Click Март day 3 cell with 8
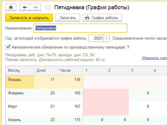 (140, 109)
